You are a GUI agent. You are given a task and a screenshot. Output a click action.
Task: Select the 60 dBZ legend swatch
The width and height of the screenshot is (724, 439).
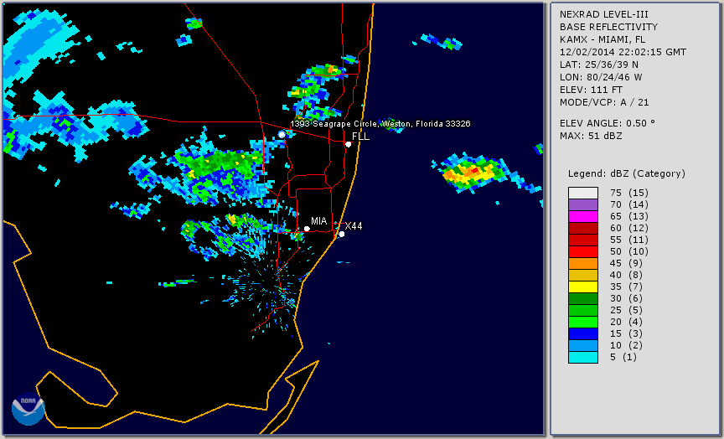click(583, 228)
